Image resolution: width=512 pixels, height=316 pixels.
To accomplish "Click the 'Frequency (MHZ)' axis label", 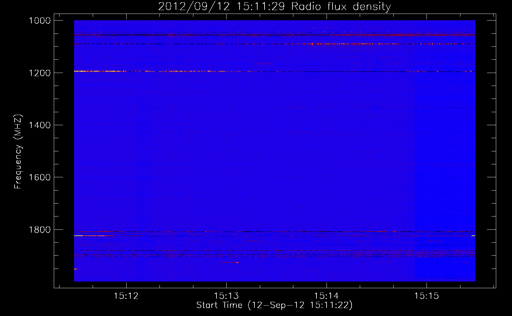I will 18,152.
